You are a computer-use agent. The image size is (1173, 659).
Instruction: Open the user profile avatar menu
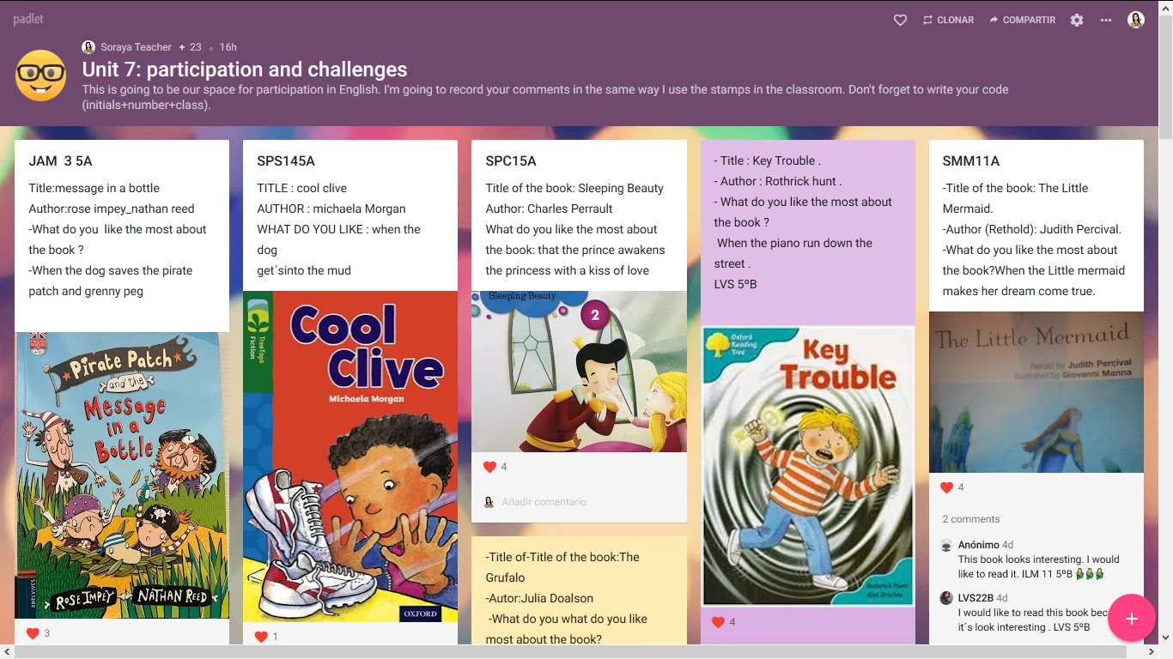click(1136, 20)
